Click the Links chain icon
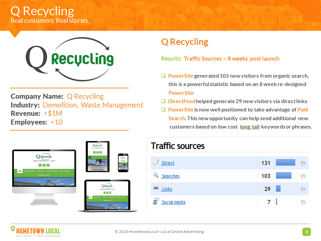 coord(155,188)
